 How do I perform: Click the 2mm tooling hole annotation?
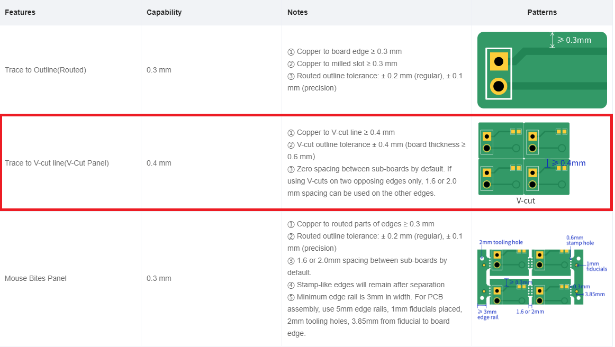(501, 242)
